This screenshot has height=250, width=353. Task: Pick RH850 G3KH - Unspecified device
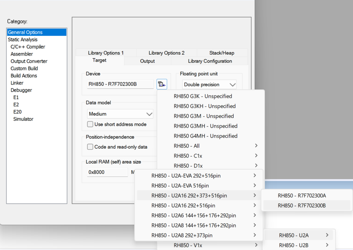pos(205,106)
